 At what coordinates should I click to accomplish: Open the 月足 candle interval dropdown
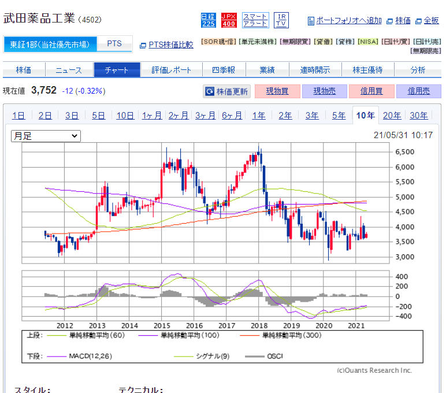(46, 136)
